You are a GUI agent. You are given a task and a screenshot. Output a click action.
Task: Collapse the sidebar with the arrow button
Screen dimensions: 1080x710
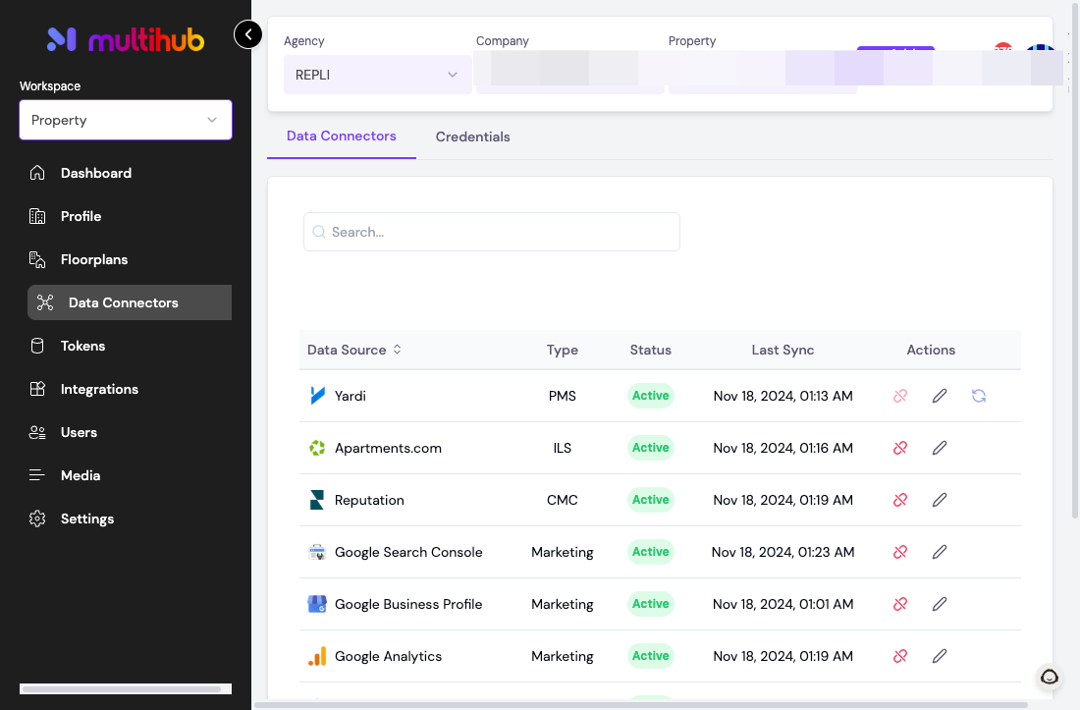(x=248, y=34)
